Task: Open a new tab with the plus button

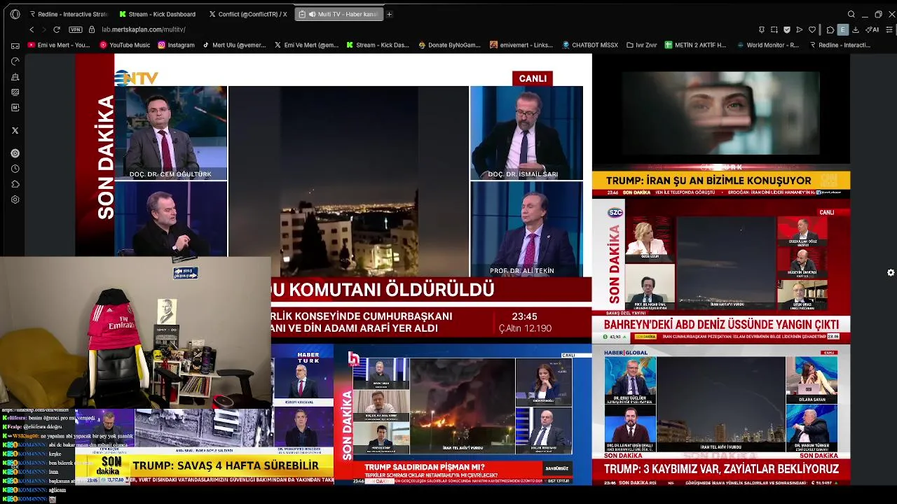Action: click(390, 14)
